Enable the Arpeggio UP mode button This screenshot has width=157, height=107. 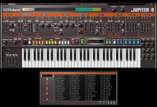click(59, 42)
